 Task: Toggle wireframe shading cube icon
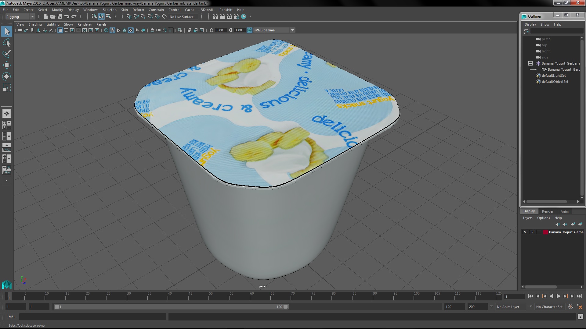106,30
